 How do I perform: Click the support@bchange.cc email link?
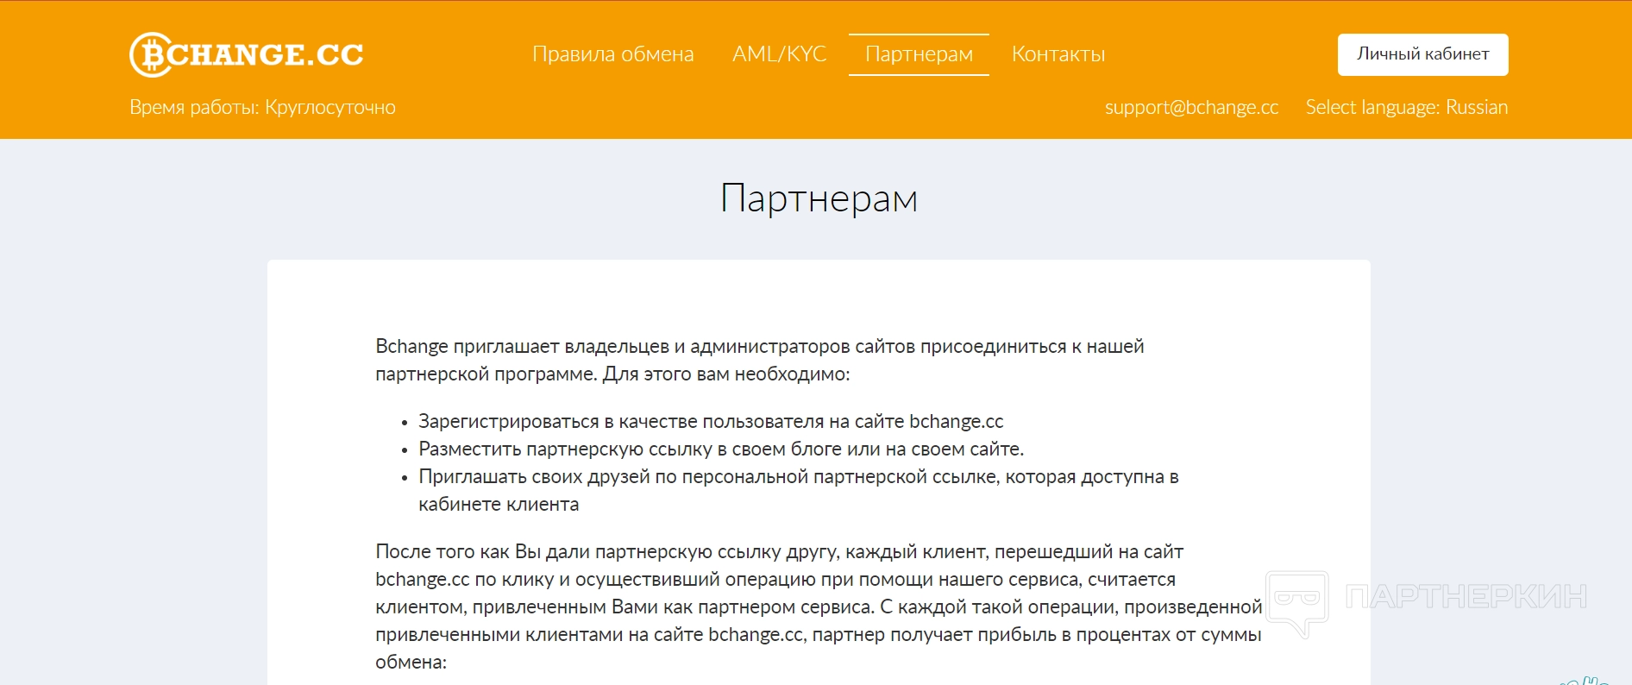pos(1191,107)
